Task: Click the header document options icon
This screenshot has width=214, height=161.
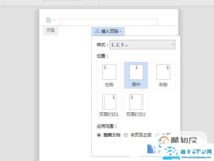Action: [48, 20]
